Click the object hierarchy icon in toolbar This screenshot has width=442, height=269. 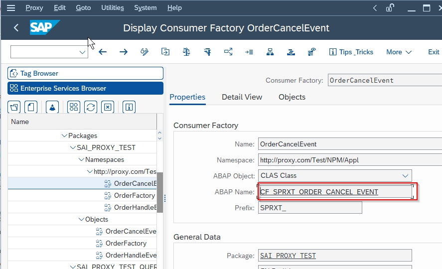point(270,52)
